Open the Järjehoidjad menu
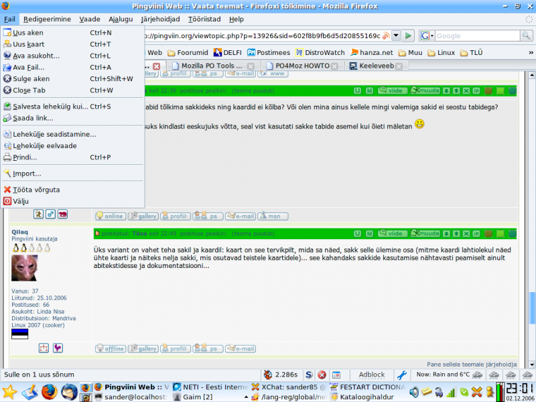The image size is (536, 402). pyautogui.click(x=160, y=19)
